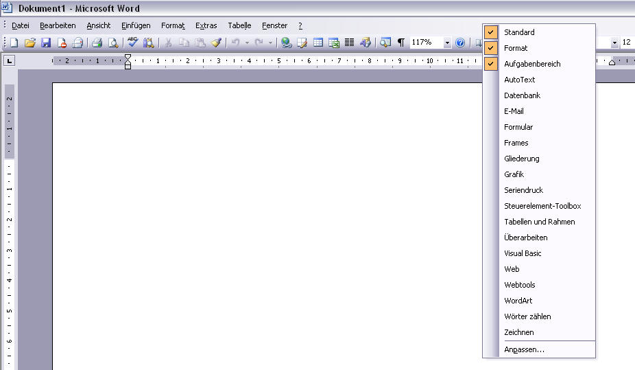Run the ABC spelling and grammar check
Screen dimensions: 635x370
coord(132,42)
